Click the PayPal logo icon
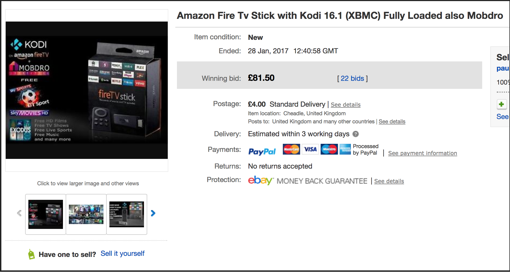 262,151
